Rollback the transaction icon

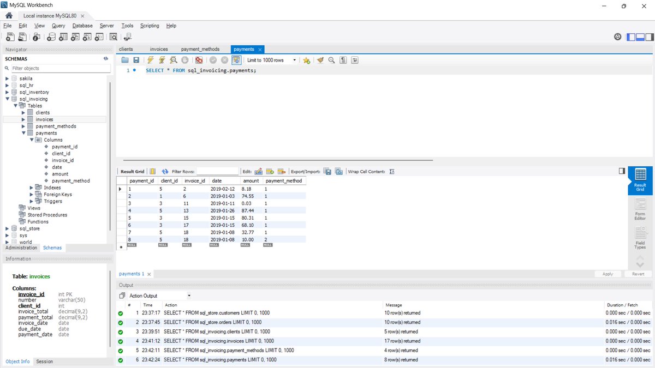point(224,60)
